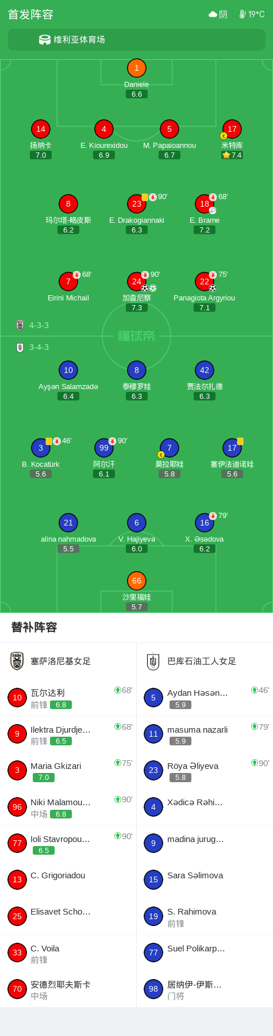
Task: Tap the orange number 66 沙里福娃 goalkeeper badge
Action: pos(136,581)
